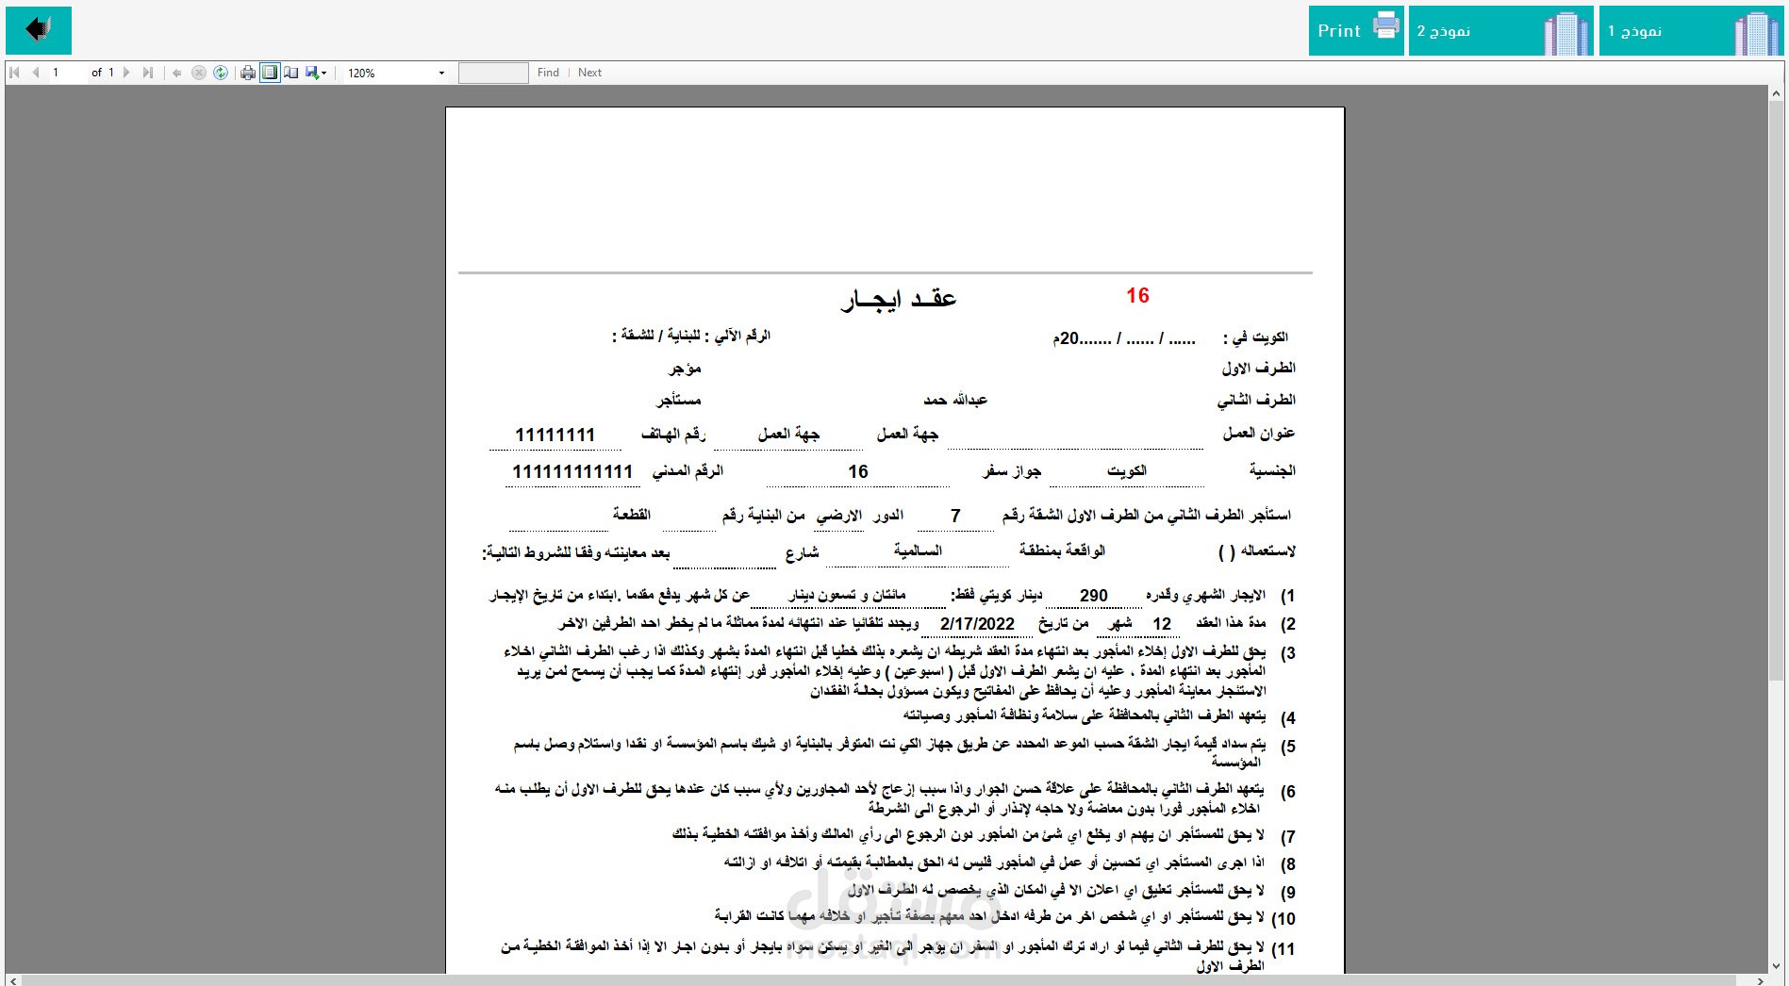Click the vertical scrollbar up arrow
The height and width of the screenshot is (986, 1789).
coord(1776,93)
